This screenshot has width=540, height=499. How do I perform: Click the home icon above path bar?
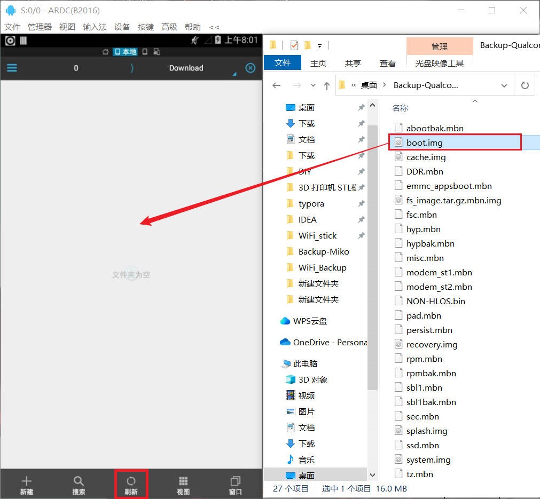[x=105, y=52]
